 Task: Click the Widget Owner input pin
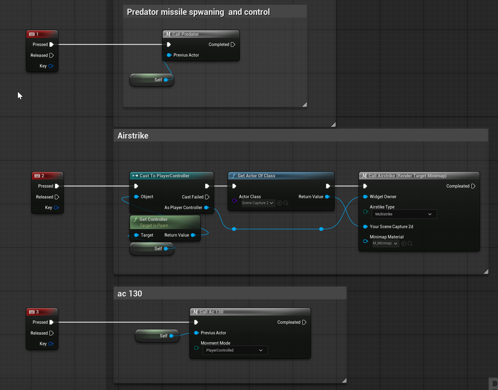[365, 197]
